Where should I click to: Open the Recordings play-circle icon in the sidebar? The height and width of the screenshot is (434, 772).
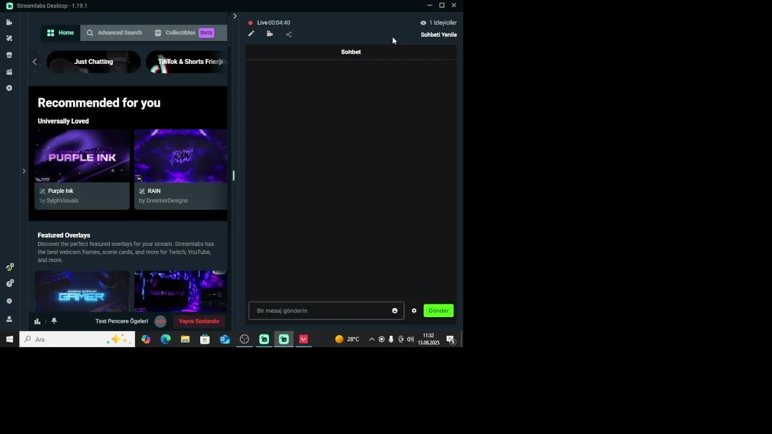9,88
